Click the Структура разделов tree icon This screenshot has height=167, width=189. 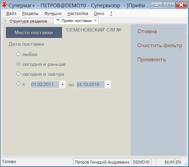click(5, 21)
